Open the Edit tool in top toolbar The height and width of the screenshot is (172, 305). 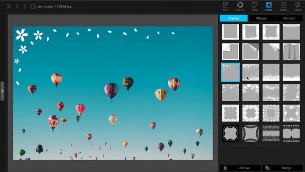click(x=225, y=6)
